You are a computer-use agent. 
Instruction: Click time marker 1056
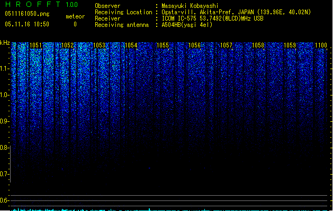(x=194, y=45)
